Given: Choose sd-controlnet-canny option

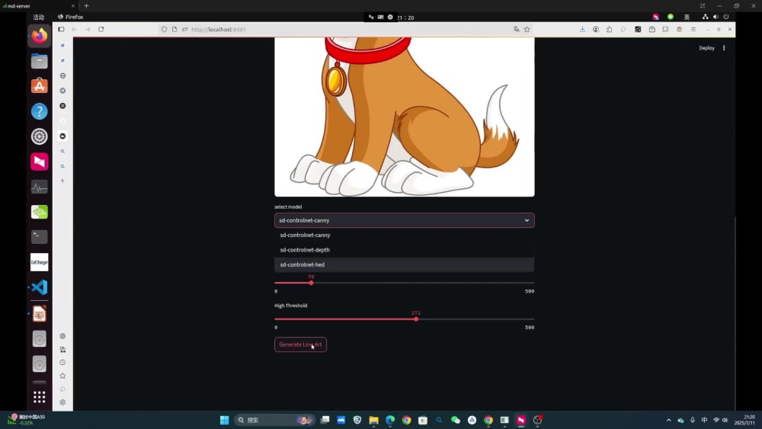Looking at the screenshot, I should pos(405,235).
